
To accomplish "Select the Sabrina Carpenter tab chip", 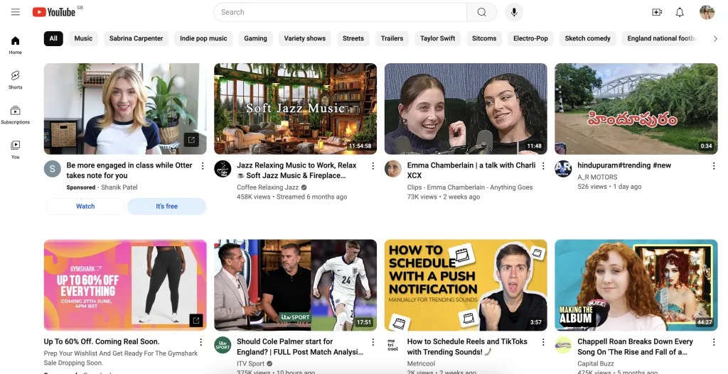I will [x=136, y=38].
